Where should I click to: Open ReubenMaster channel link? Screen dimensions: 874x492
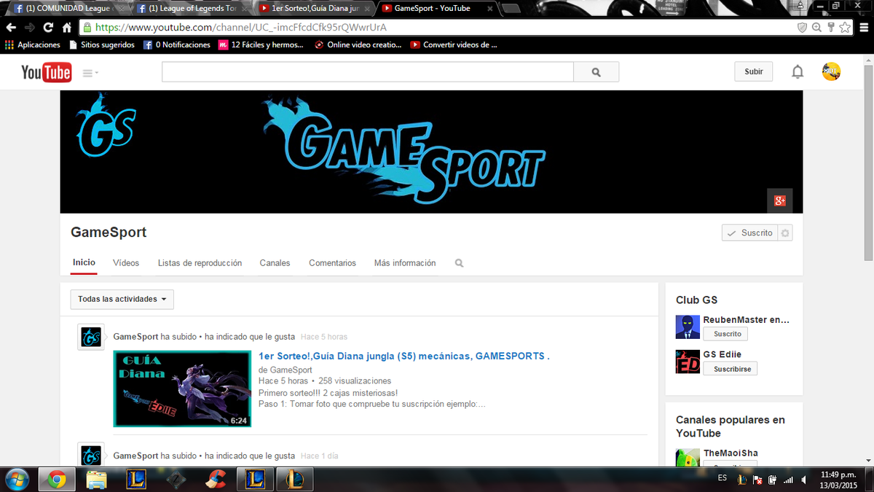point(747,320)
